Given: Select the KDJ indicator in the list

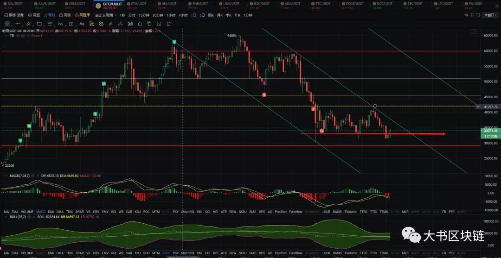Looking at the screenshot, I should pyautogui.click(x=137, y=211).
